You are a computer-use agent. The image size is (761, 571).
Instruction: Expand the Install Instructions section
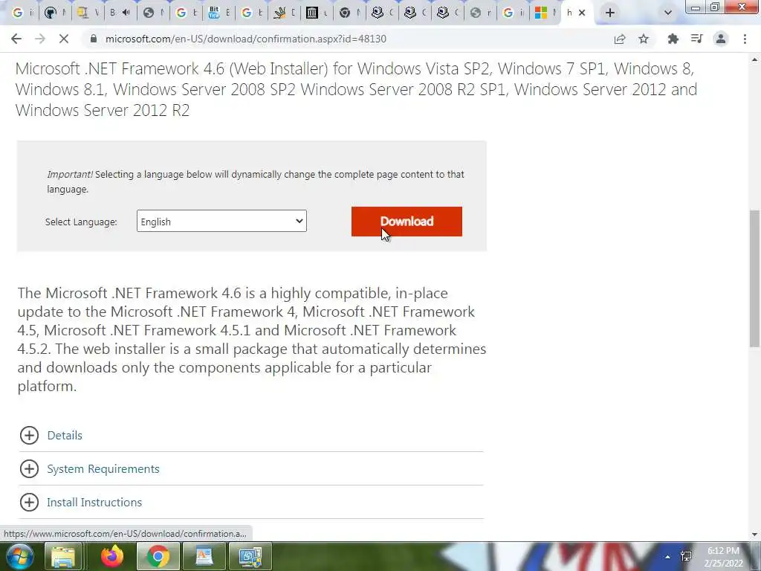pos(94,503)
